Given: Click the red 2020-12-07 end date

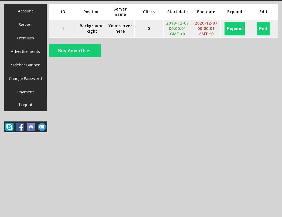Looking at the screenshot, I should (206, 29).
